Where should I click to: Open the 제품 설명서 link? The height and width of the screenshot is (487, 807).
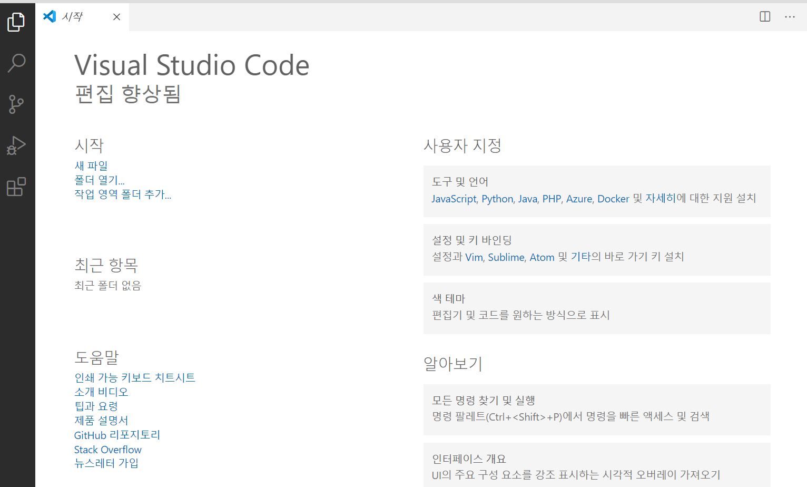point(101,421)
